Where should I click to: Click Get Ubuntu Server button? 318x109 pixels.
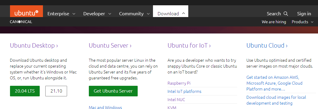[x=113, y=91]
